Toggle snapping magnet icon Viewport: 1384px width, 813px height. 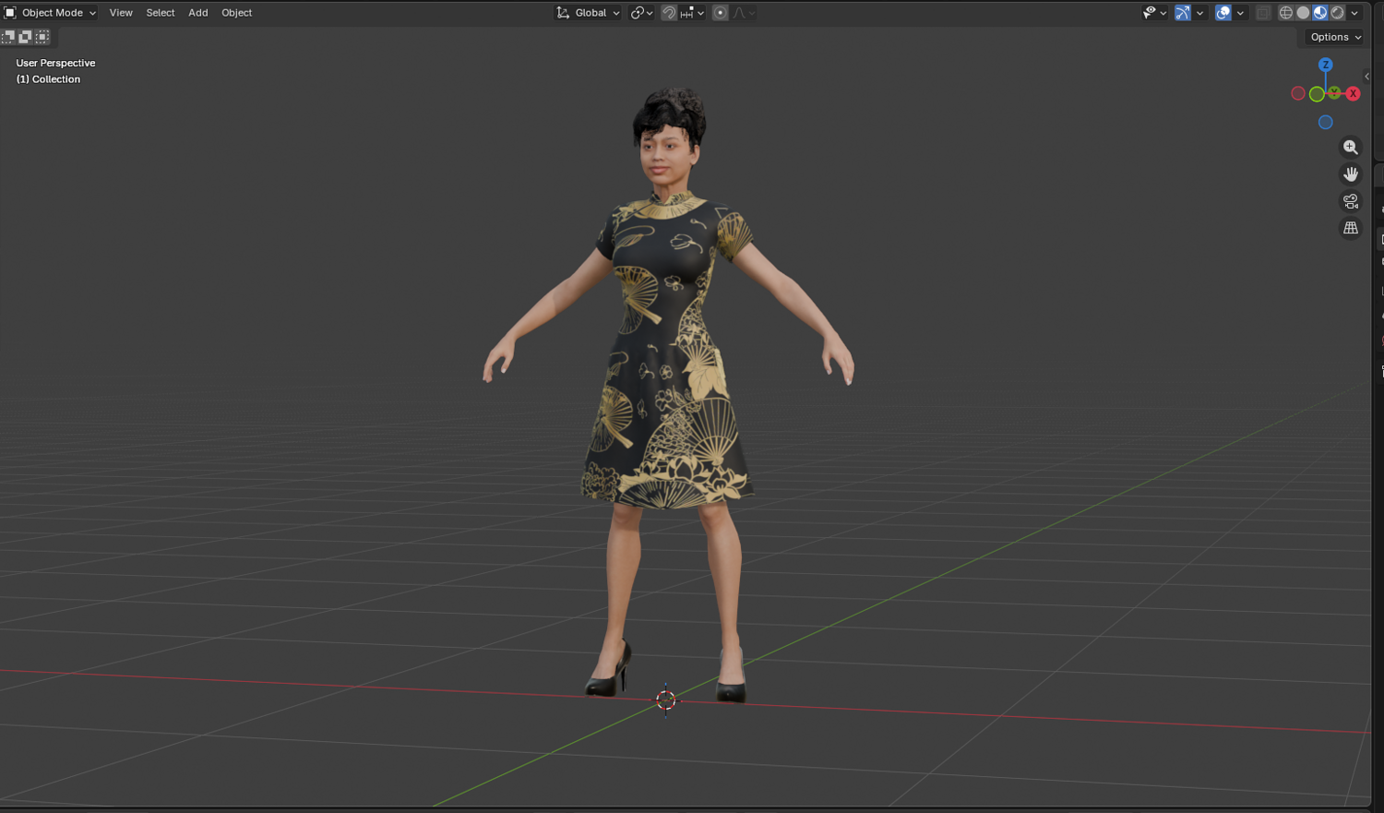click(x=669, y=13)
